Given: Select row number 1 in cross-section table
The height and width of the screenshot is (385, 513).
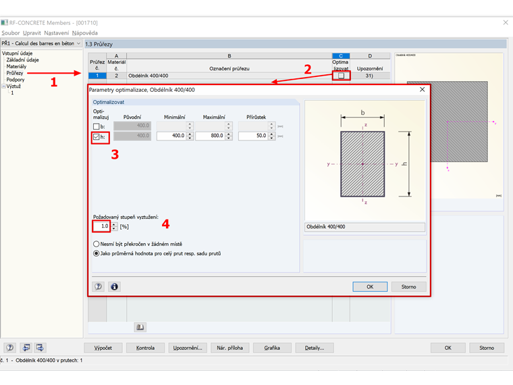Looking at the screenshot, I should coord(97,76).
